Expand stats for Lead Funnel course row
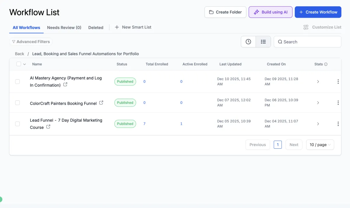 pyautogui.click(x=318, y=124)
